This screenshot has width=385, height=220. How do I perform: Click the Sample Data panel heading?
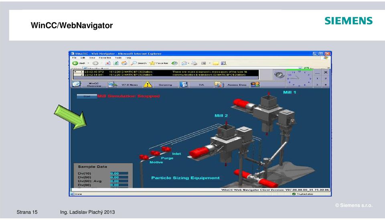[x=92, y=167]
